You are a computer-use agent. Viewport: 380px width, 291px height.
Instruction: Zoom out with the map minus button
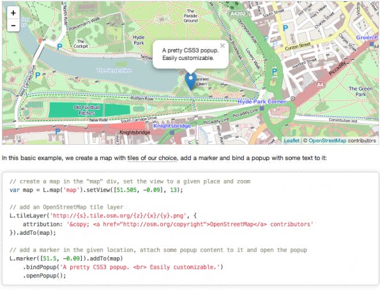[13, 26]
